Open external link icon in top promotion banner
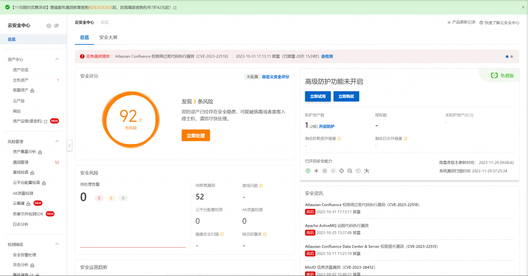The image size is (528, 276). [x=174, y=8]
